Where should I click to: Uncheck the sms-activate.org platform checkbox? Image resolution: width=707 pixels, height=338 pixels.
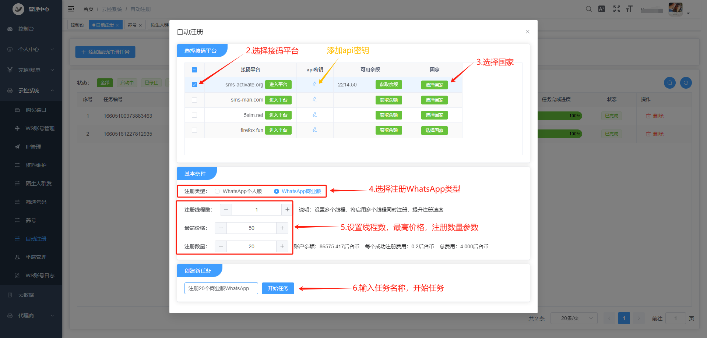(x=194, y=85)
